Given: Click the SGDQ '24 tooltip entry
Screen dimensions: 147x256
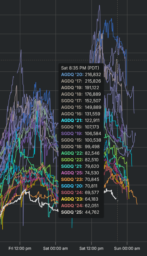Looking at the screenshot, I should click(x=80, y=192).
